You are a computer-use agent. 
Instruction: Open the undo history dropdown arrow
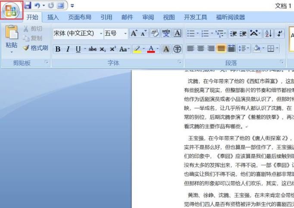point(44,6)
